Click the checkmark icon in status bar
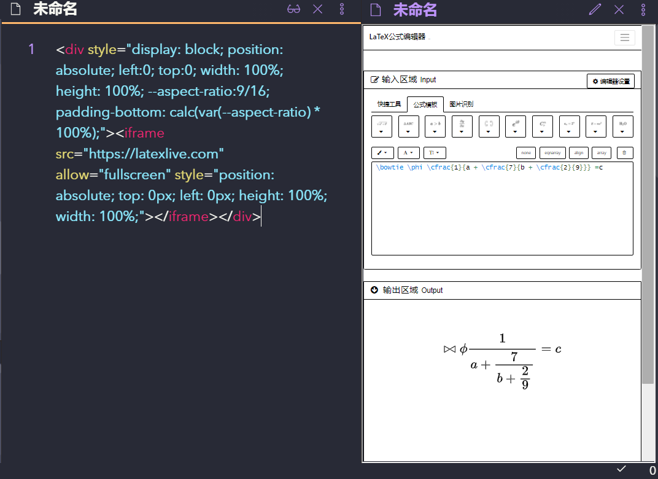Viewport: 658px width, 479px height. point(621,469)
